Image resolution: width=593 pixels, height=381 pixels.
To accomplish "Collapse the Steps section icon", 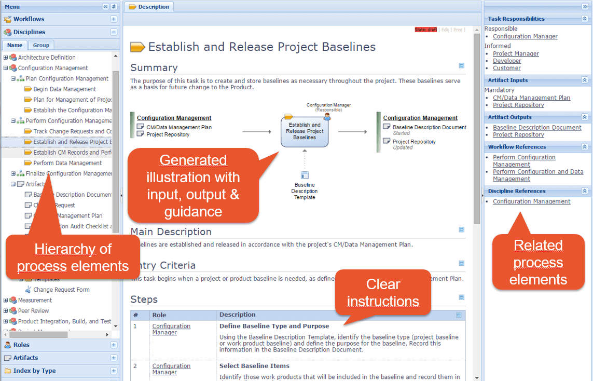I will click(461, 297).
